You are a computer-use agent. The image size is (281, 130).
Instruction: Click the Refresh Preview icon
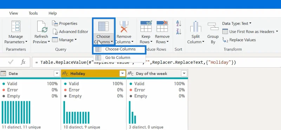click(42, 27)
